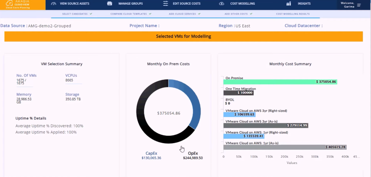Toggle the OpEx legend item
The height and width of the screenshot is (177, 371).
(x=193, y=154)
